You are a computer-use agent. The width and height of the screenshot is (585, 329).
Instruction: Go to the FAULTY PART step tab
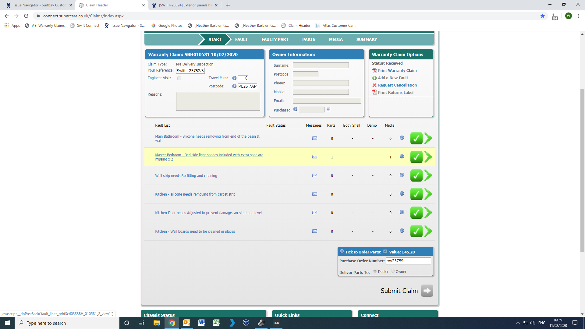tap(275, 40)
